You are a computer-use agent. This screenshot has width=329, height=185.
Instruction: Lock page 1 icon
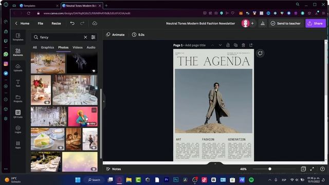click(x=228, y=45)
